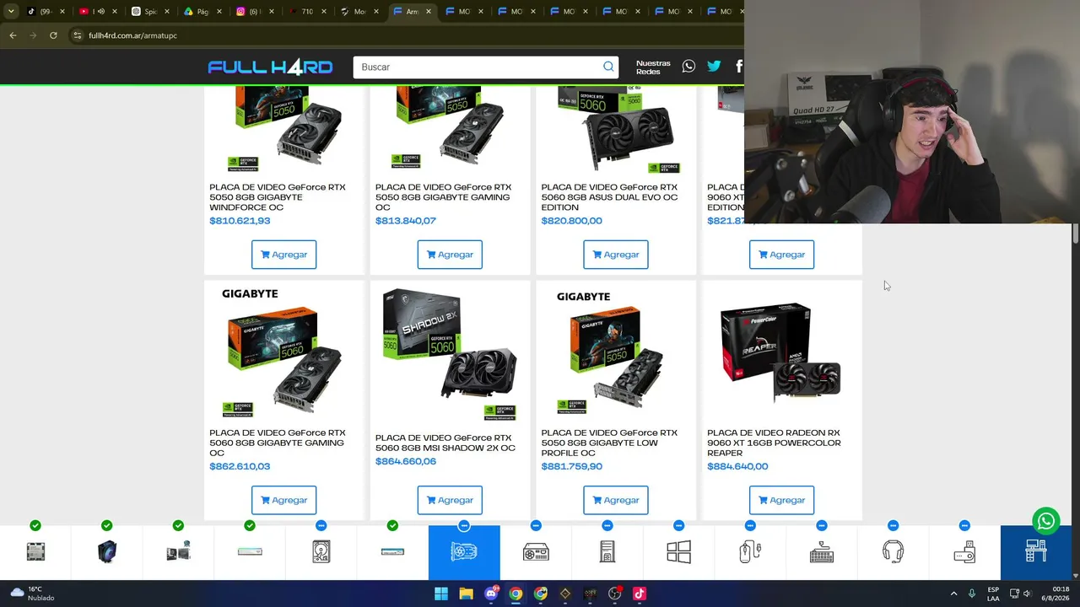Open the Twitter link in site header
Screen dimensions: 1080x607
point(714,67)
